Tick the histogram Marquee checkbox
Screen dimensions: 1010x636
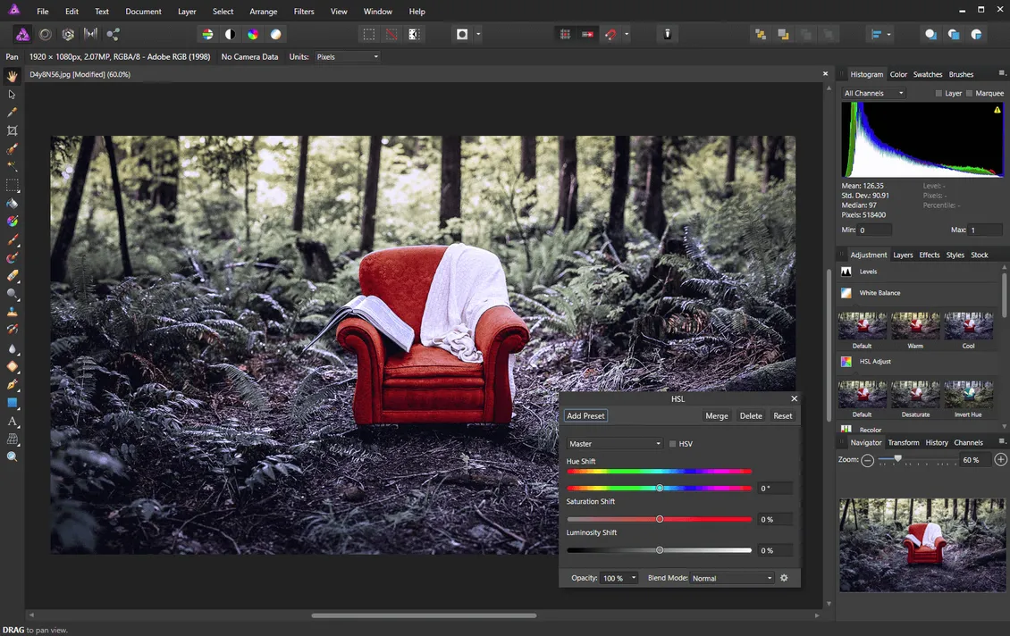(969, 94)
